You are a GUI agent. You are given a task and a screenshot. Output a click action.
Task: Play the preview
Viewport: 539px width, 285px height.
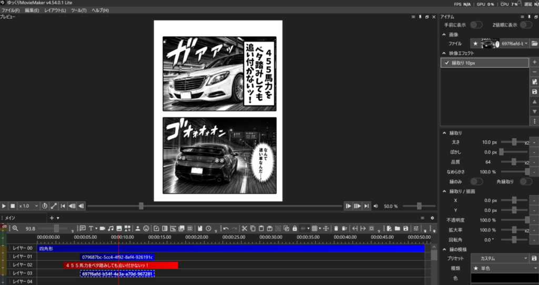(4, 206)
